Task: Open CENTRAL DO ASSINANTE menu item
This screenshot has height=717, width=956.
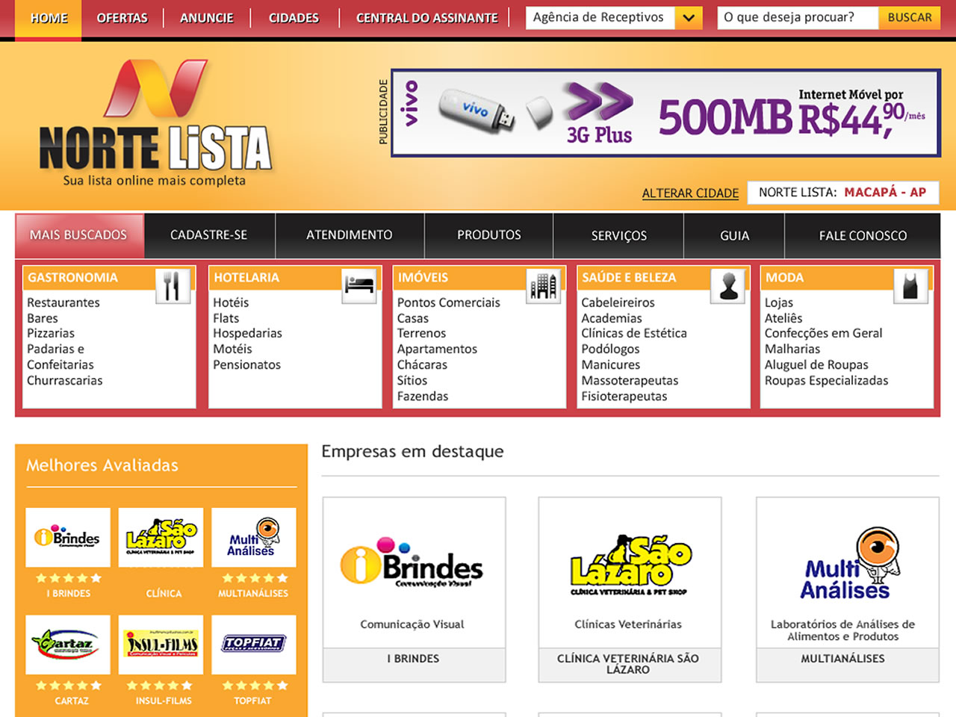Action: [x=427, y=18]
